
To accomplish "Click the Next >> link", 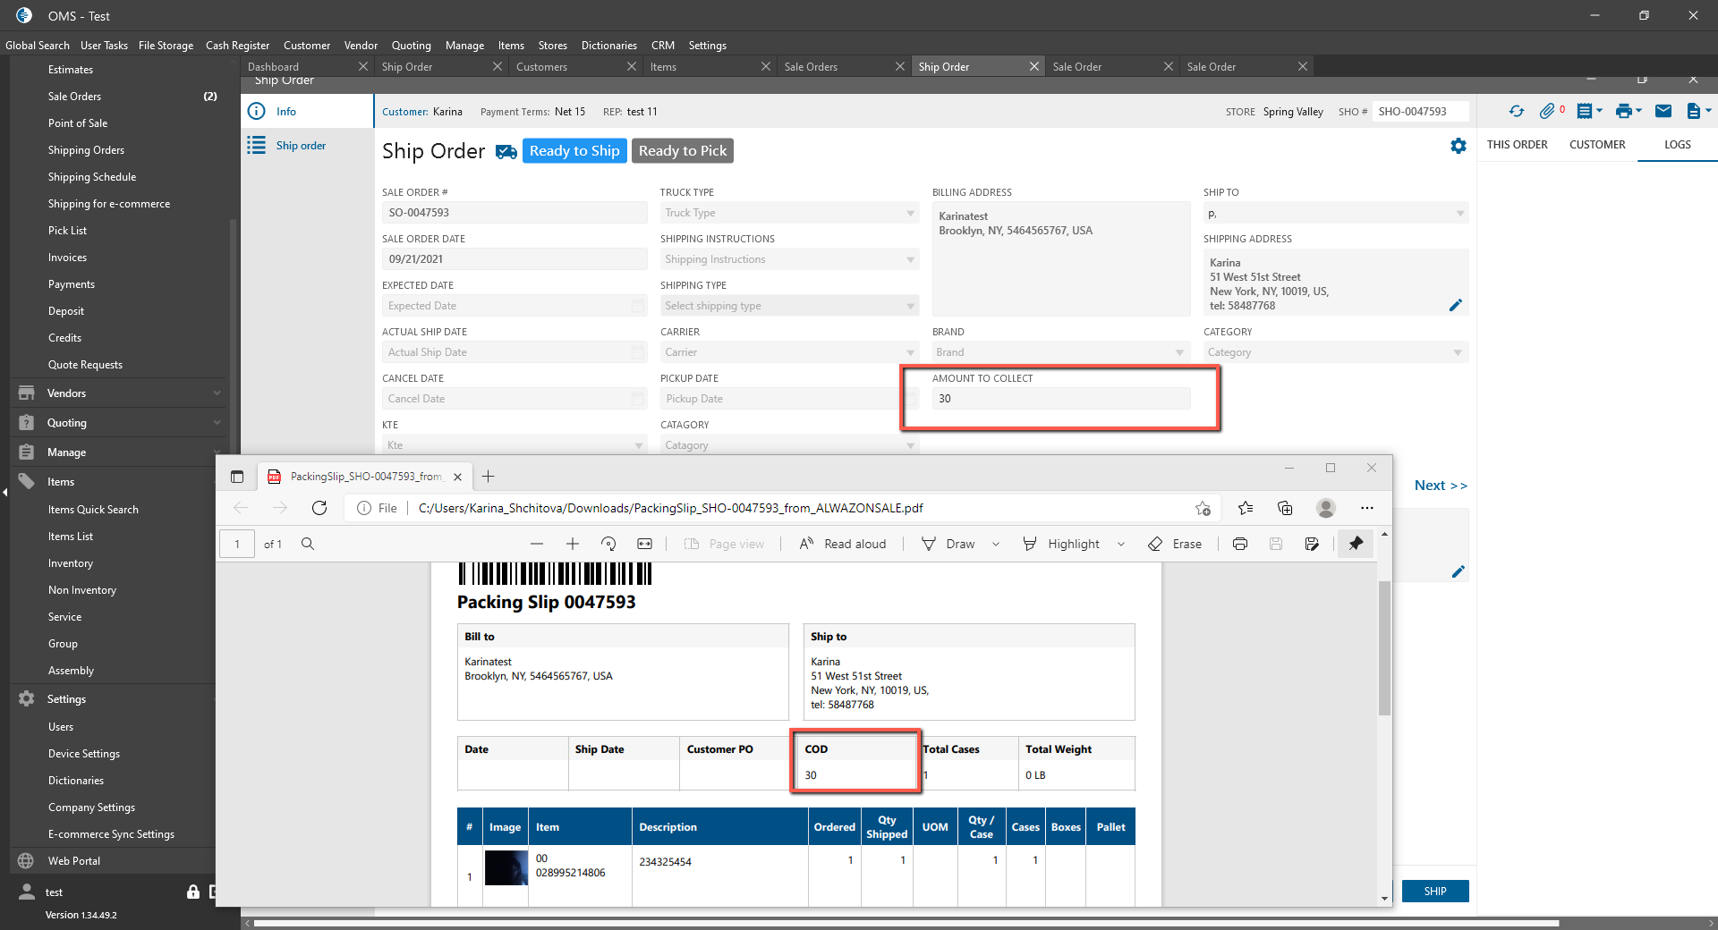I will point(1440,486).
